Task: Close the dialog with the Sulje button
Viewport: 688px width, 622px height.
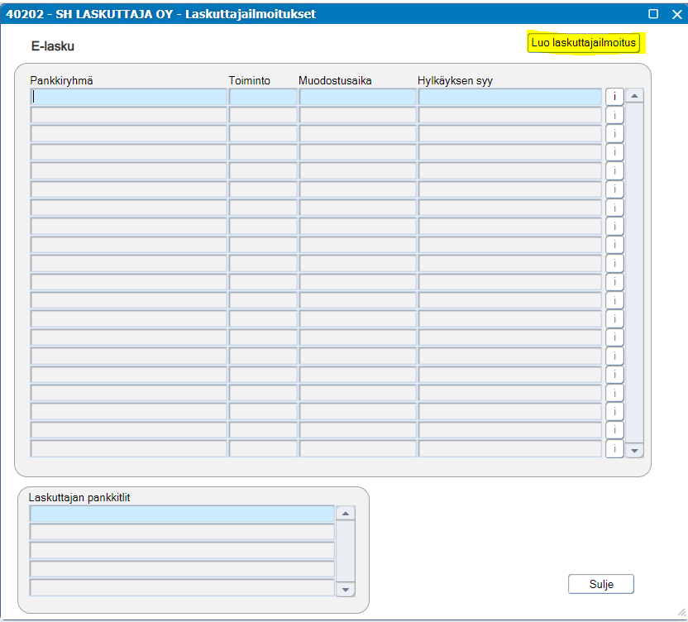Action: coord(600,584)
